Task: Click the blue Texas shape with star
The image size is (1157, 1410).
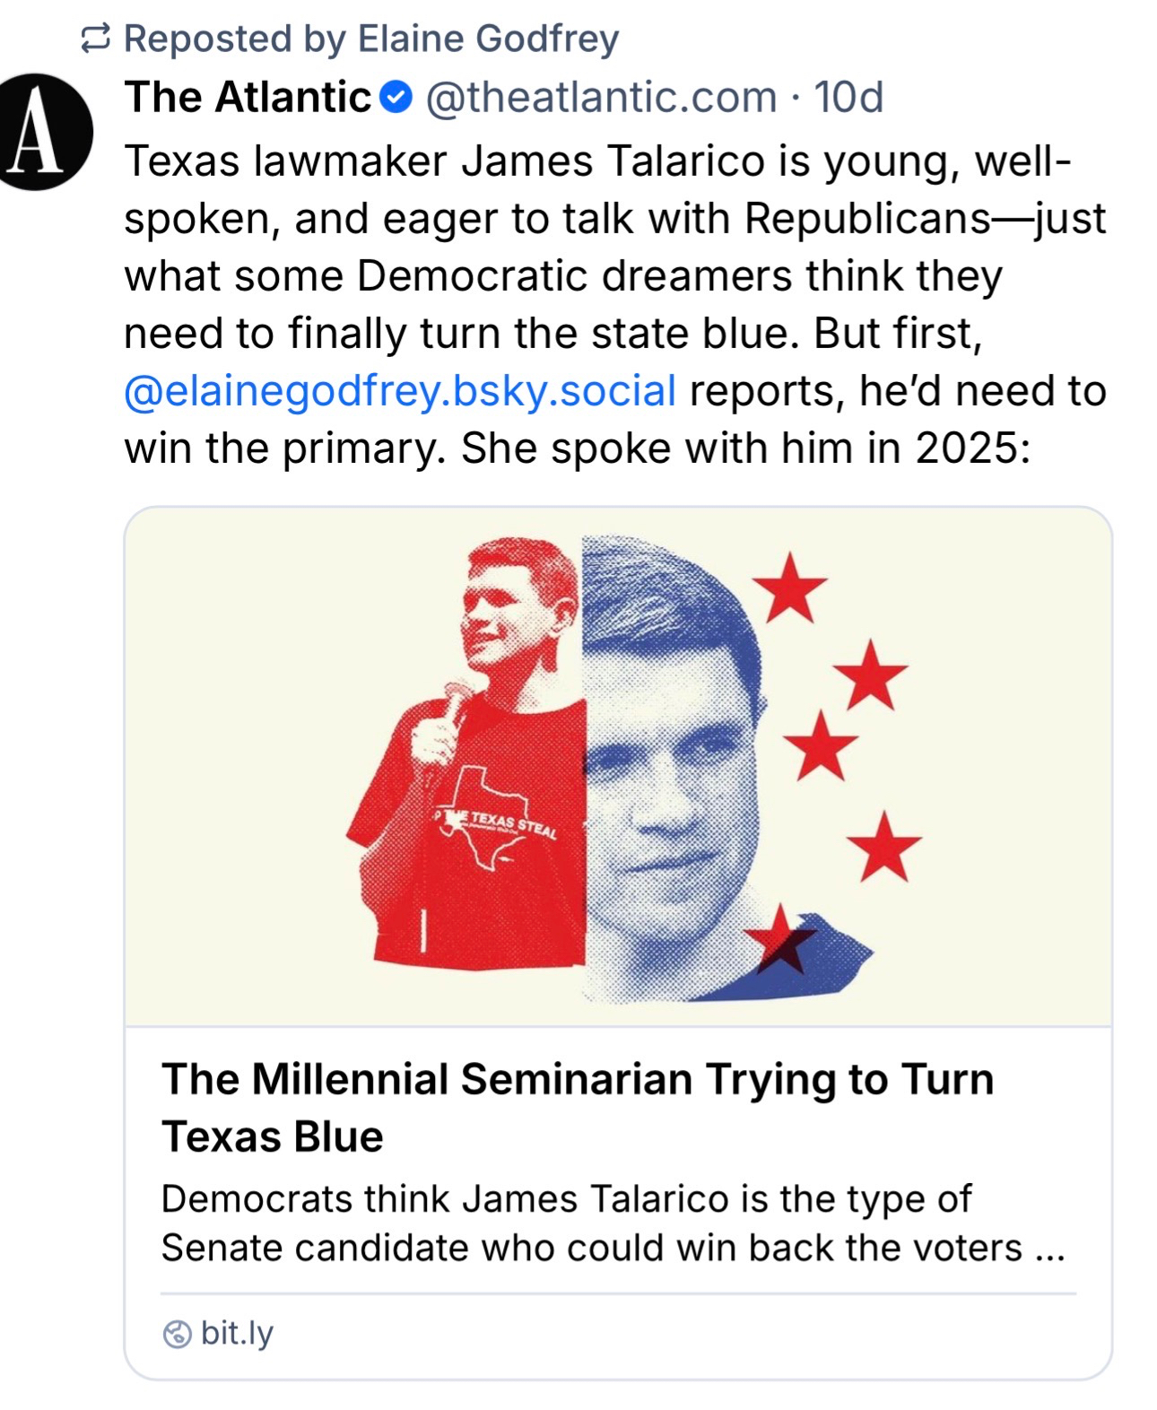Action: (807, 955)
